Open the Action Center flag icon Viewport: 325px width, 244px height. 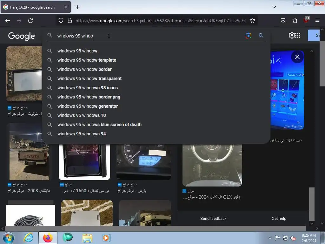[277, 238]
